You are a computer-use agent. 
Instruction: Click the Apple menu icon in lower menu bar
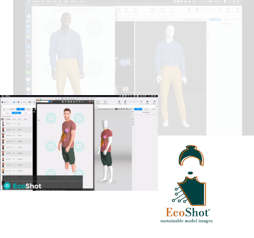pos(3,96)
